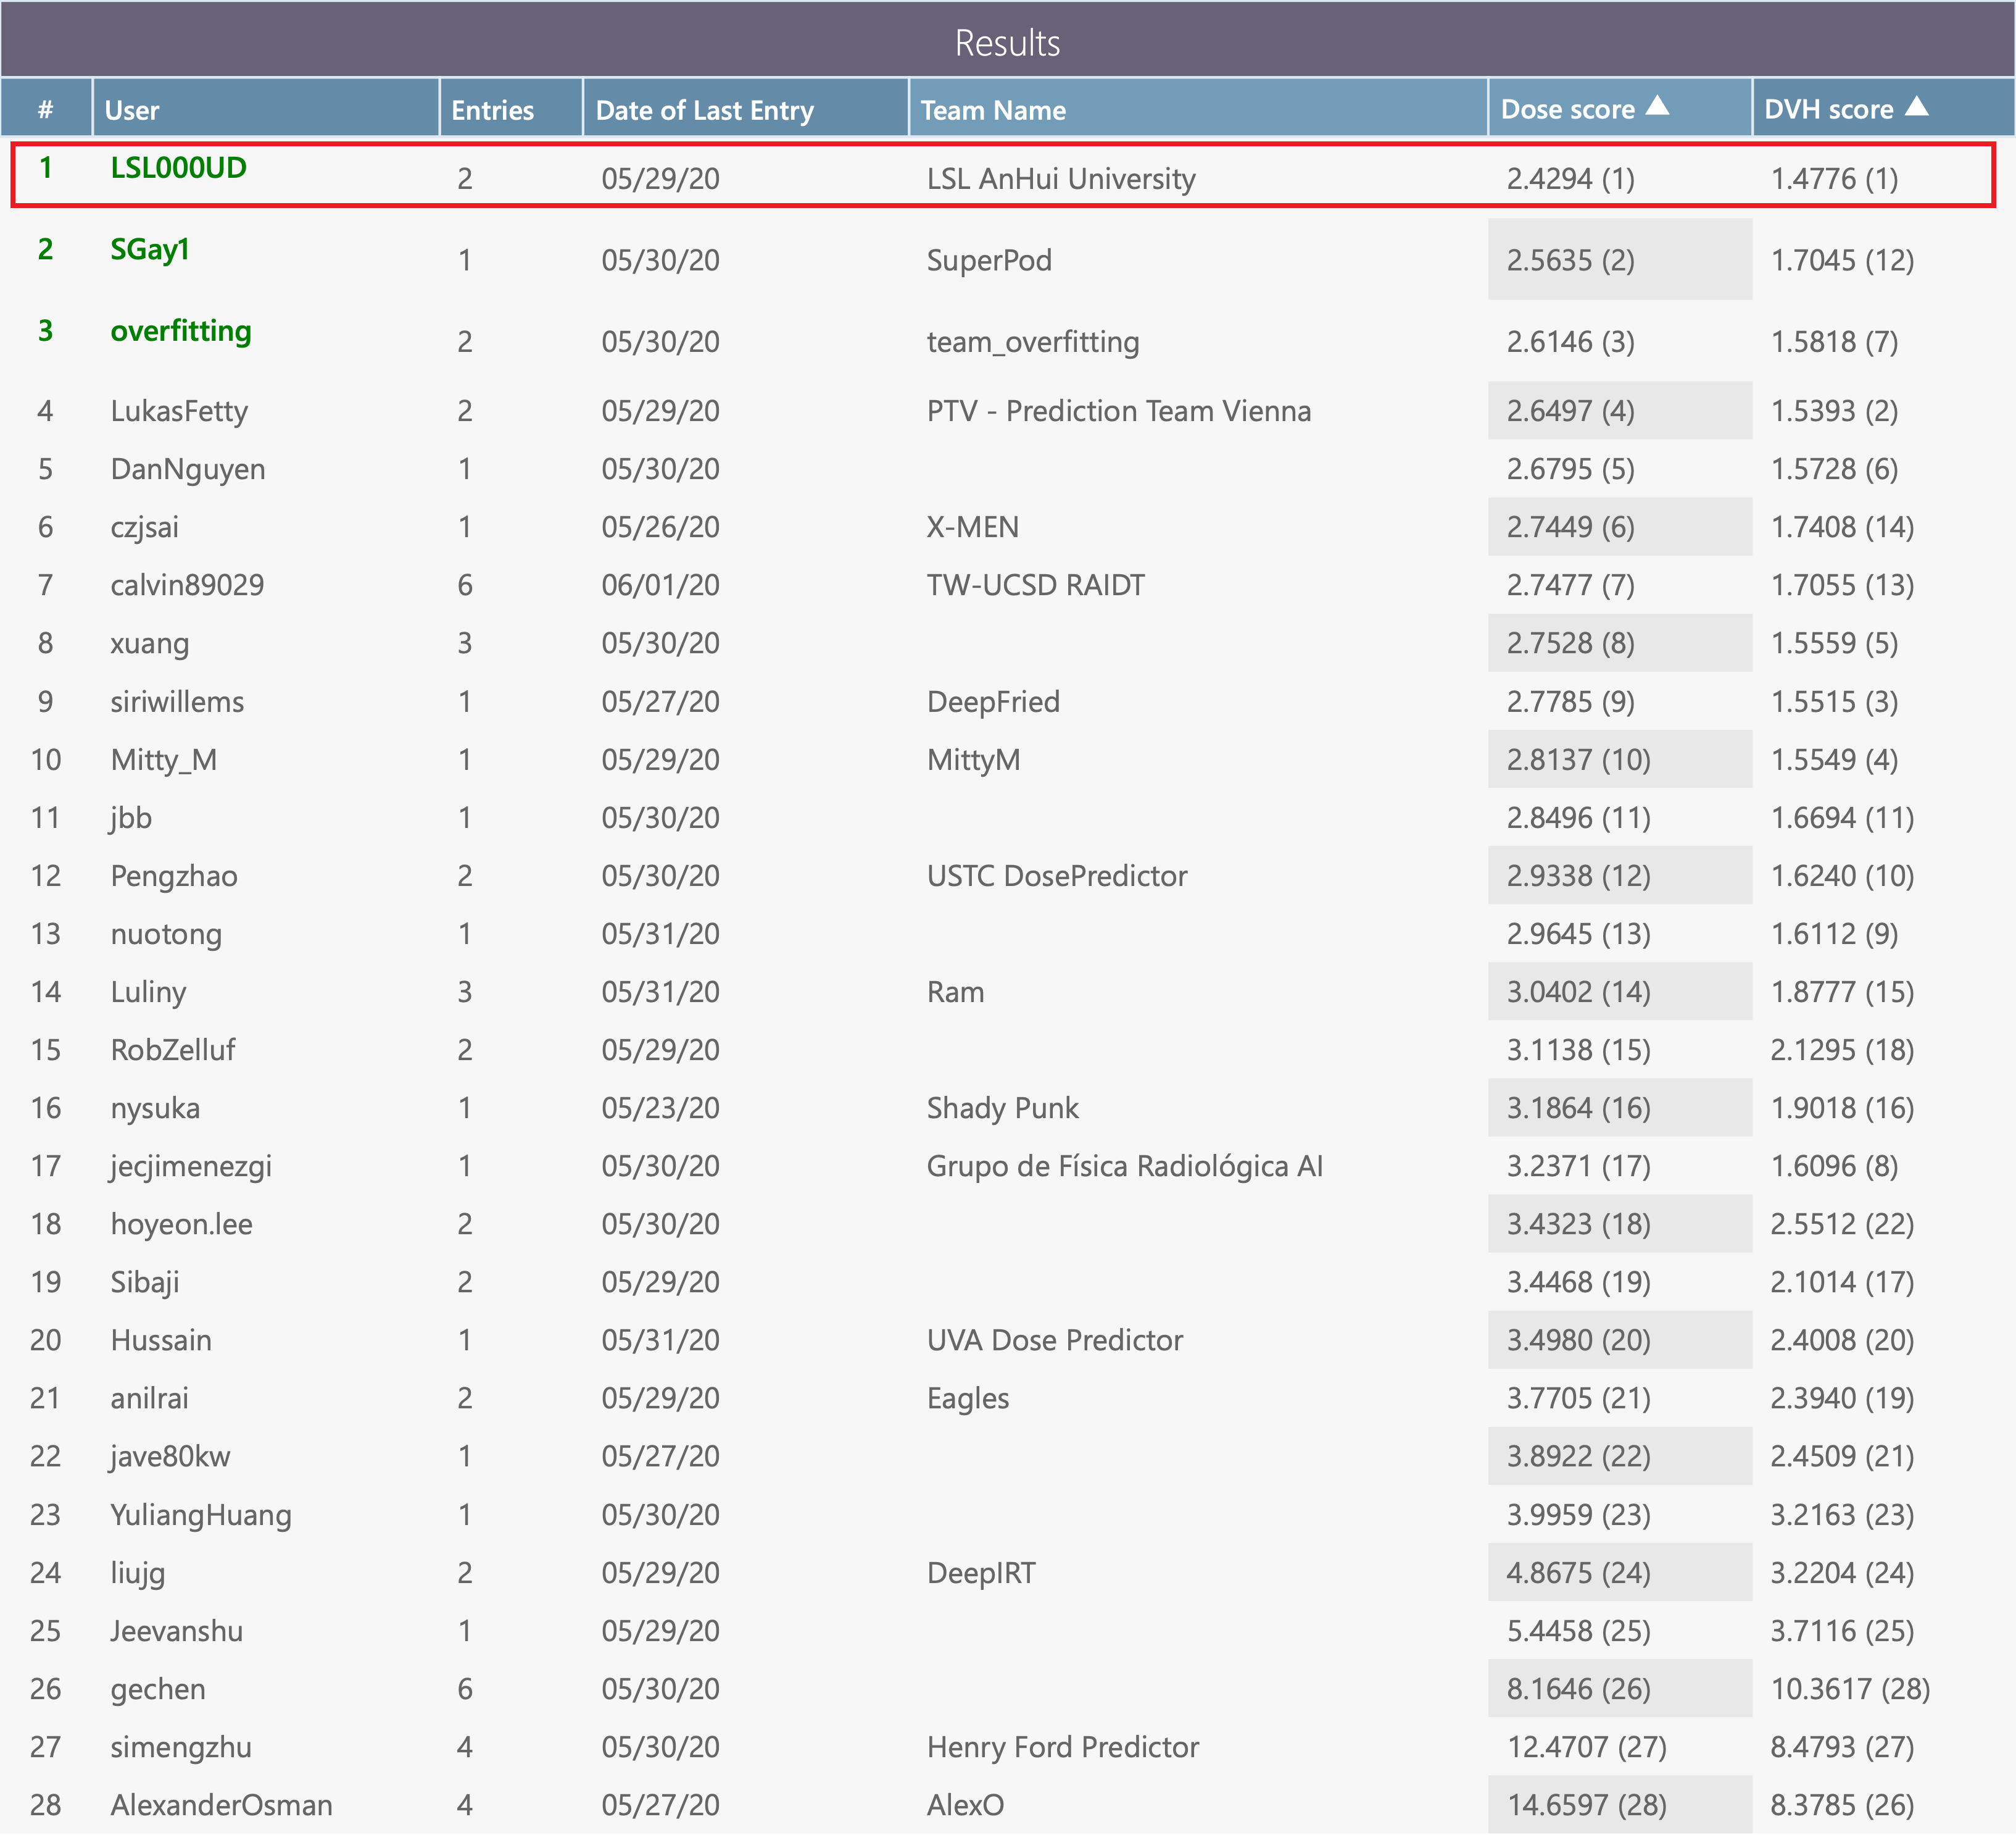The height and width of the screenshot is (1835, 2016).
Task: Click the Date of Last Entry header
Action: point(704,110)
